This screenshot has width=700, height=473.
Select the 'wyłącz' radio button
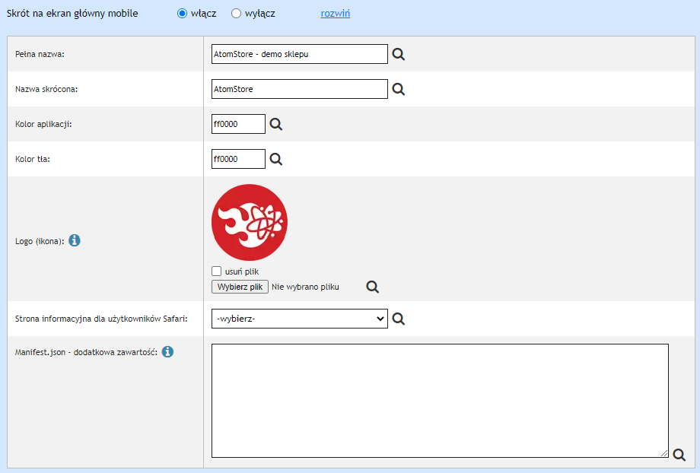coord(236,14)
